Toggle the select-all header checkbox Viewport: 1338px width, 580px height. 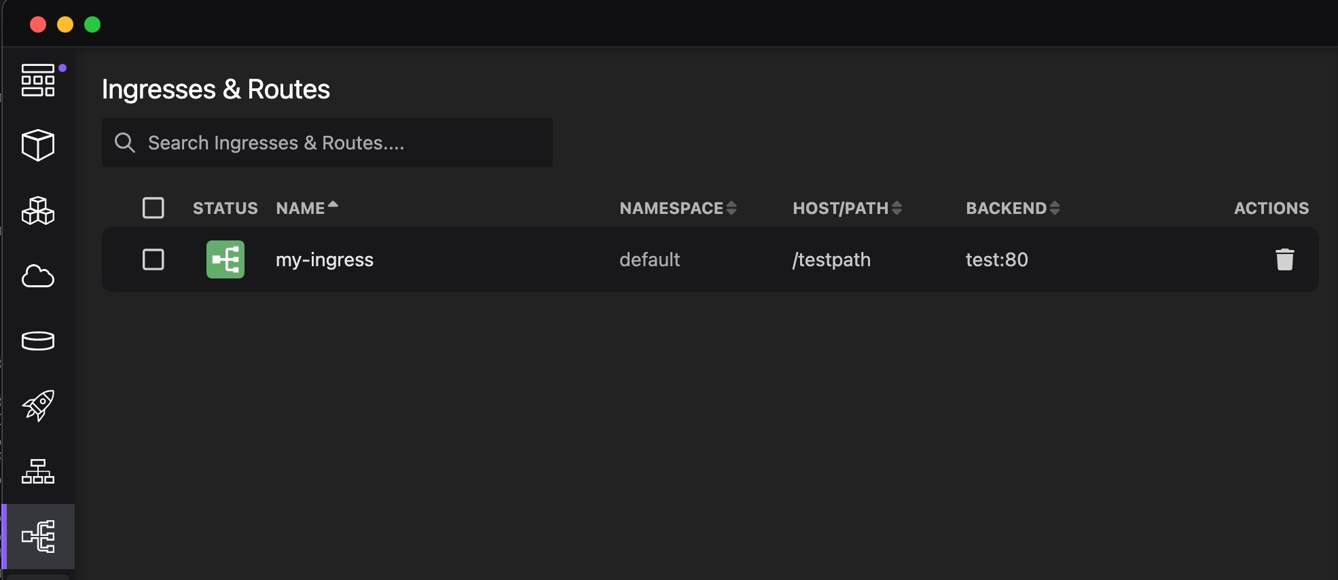(x=153, y=208)
